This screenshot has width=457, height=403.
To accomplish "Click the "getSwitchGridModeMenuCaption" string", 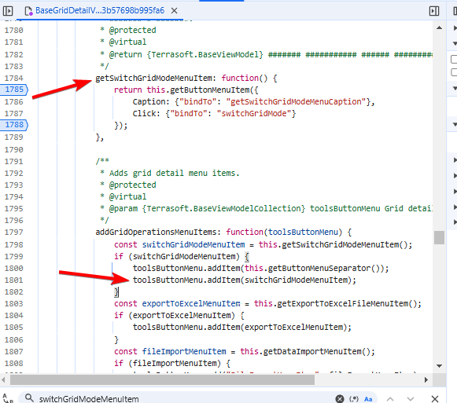I will (x=297, y=102).
